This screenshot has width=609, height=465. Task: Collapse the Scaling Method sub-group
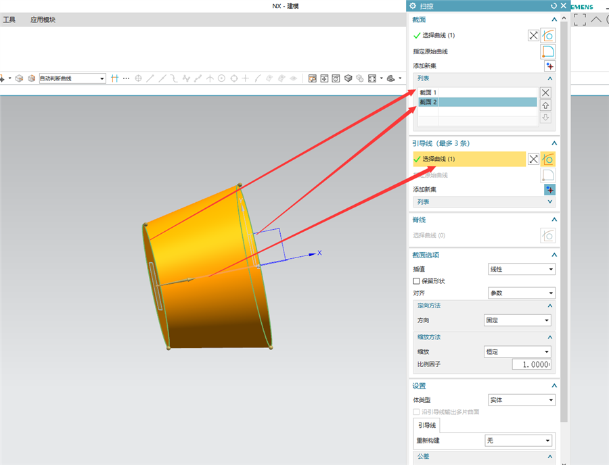550,337
